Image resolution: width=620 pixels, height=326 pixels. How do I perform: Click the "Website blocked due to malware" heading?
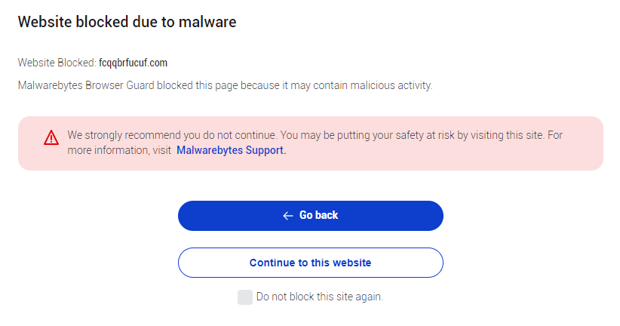(x=127, y=23)
